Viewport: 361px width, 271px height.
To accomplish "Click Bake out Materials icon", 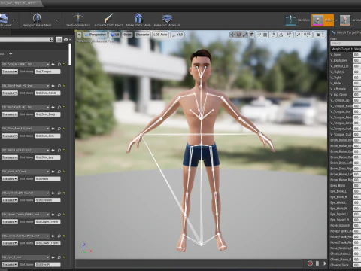I will click(x=167, y=19).
